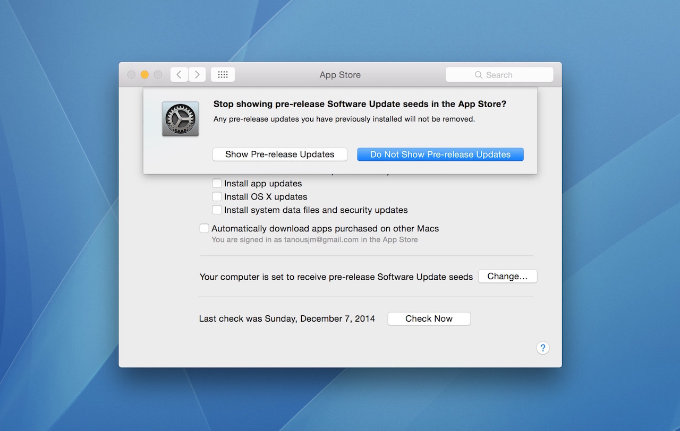680x431 pixels.
Task: Click the pre-release Software Update seeds label
Action: [x=336, y=277]
